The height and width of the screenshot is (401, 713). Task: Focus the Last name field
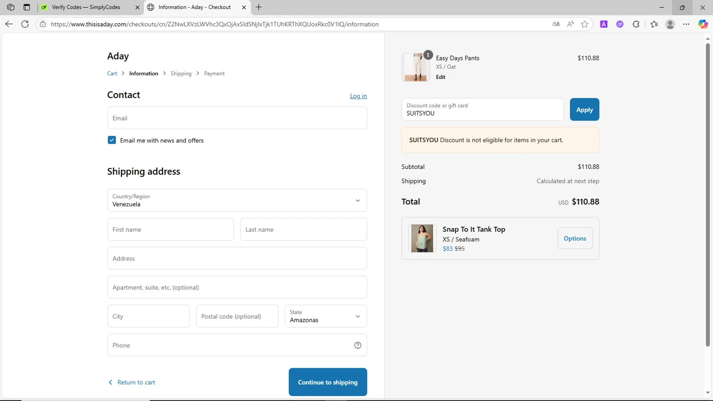[x=304, y=229]
